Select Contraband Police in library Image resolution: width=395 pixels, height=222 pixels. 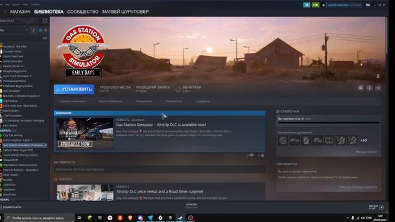[x=14, y=81]
